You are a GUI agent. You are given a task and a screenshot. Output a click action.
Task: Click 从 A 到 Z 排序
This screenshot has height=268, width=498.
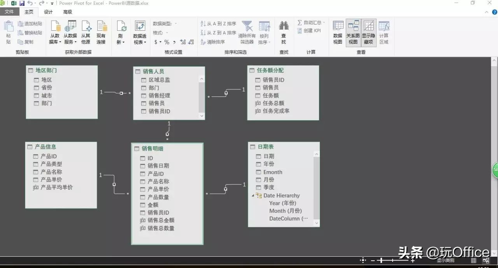[x=218, y=23]
